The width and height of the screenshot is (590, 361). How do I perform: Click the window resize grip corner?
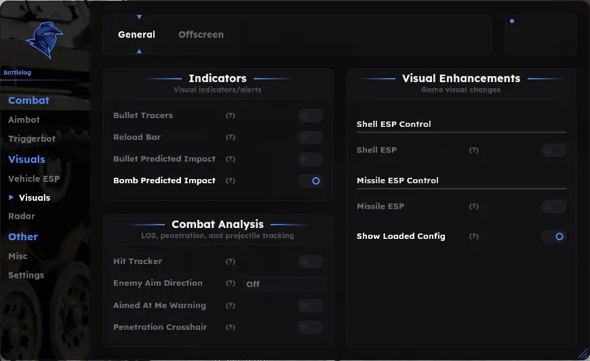[x=583, y=354]
